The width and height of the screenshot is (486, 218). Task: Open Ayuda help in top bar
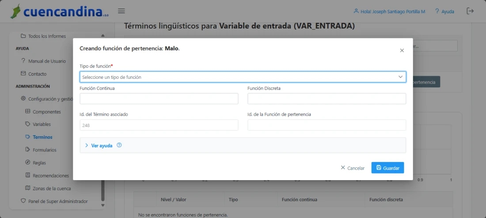tap(444, 11)
